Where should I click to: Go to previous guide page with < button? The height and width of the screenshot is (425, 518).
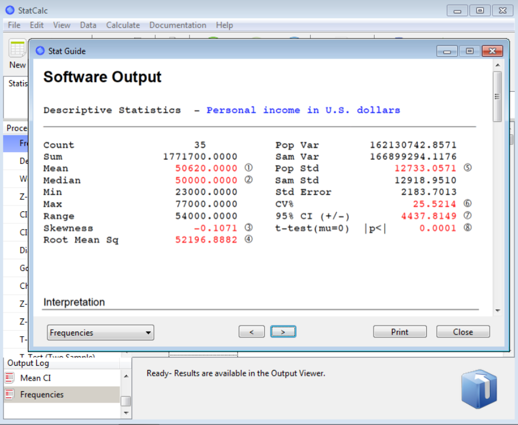tap(252, 332)
